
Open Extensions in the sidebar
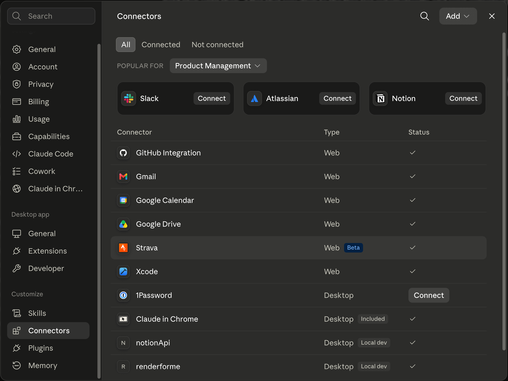pyautogui.click(x=48, y=251)
